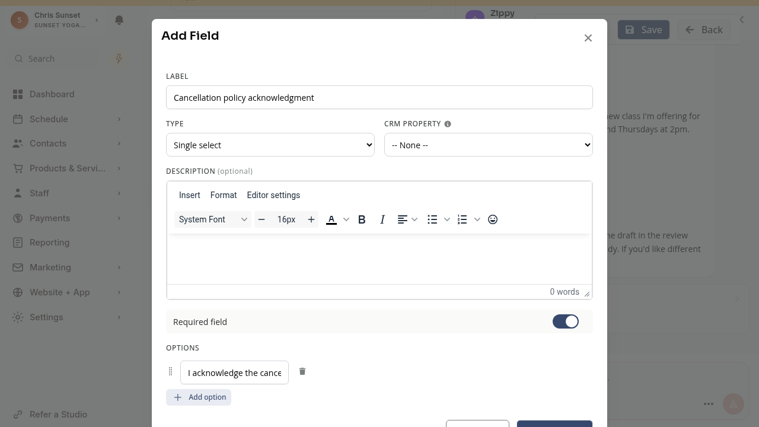
Task: Edit the acknowledgment option text field
Action: (x=235, y=372)
